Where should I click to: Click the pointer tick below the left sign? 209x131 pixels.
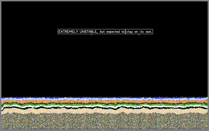tap(91, 35)
